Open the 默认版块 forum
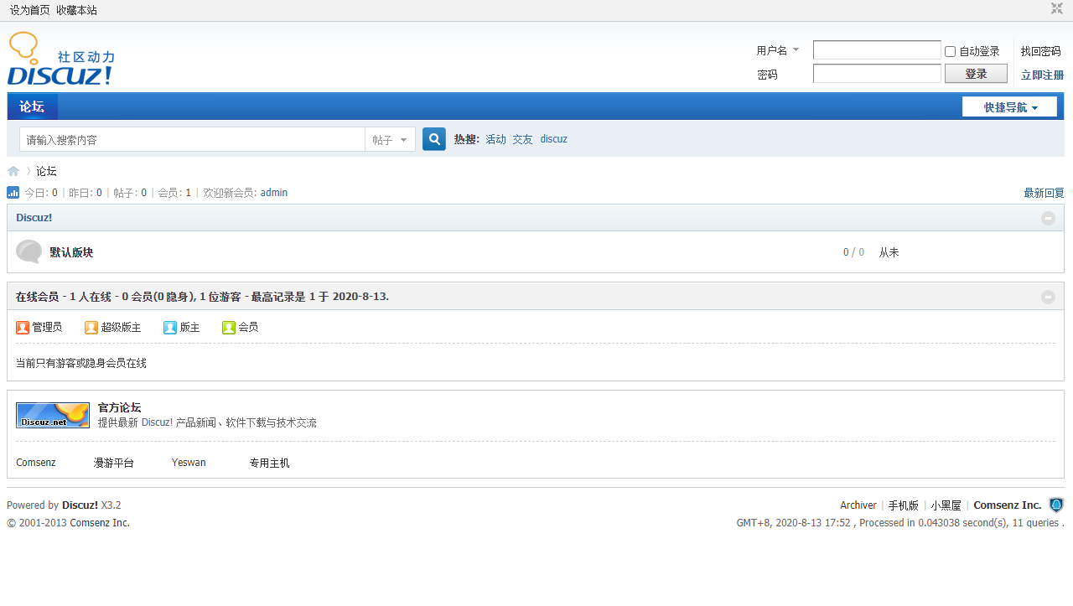1073x606 pixels. (71, 252)
